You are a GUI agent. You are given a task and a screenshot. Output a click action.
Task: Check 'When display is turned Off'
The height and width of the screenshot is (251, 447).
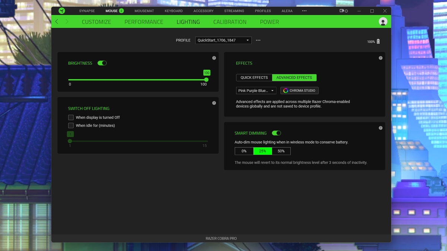[71, 117]
